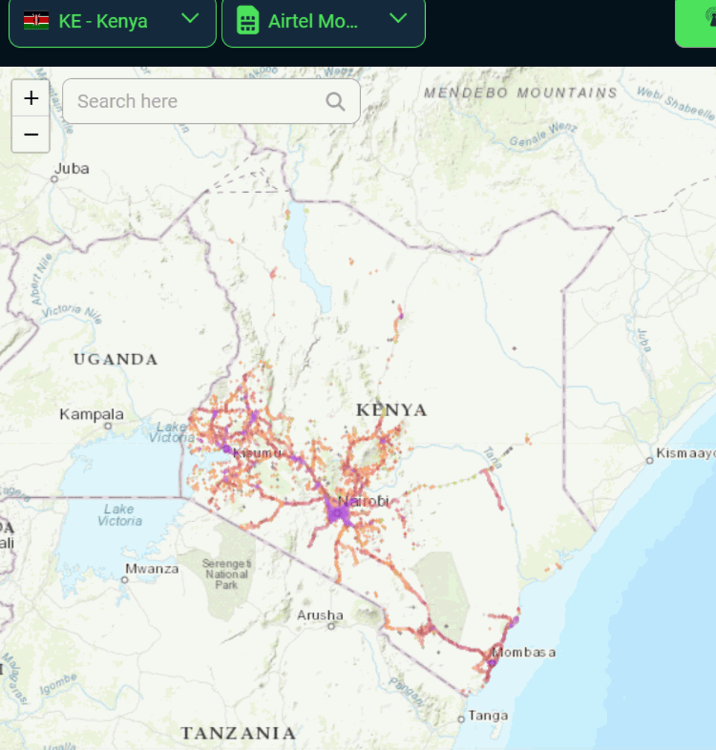Click the Search here input field

coord(186,101)
